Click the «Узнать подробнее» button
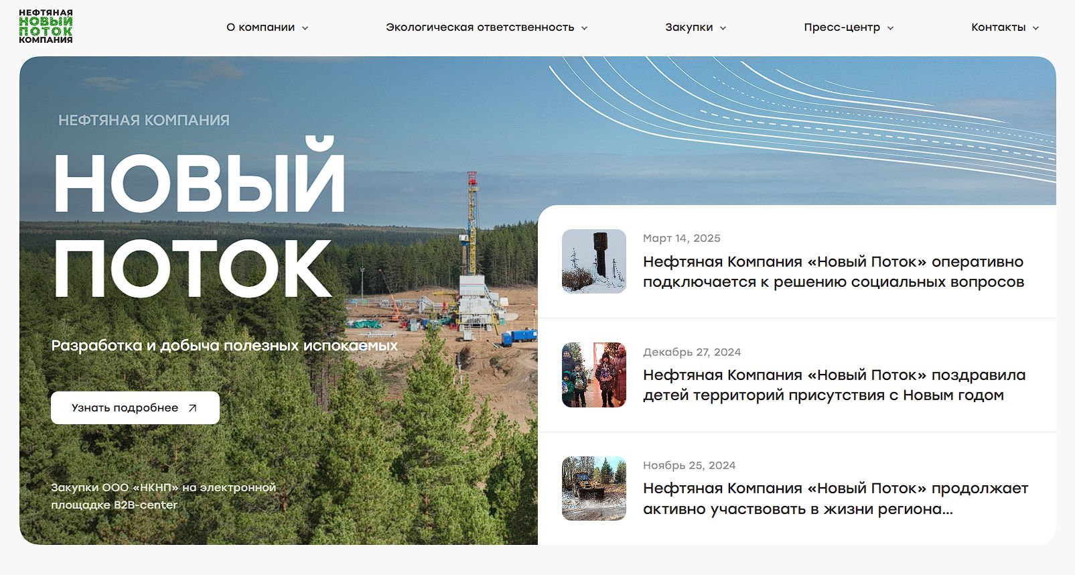 135,407
